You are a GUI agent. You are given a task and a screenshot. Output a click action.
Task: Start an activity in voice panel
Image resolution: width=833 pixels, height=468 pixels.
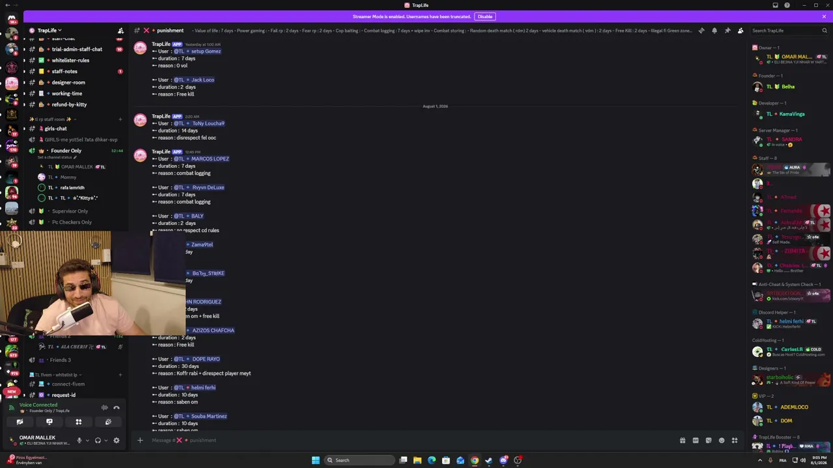78,422
